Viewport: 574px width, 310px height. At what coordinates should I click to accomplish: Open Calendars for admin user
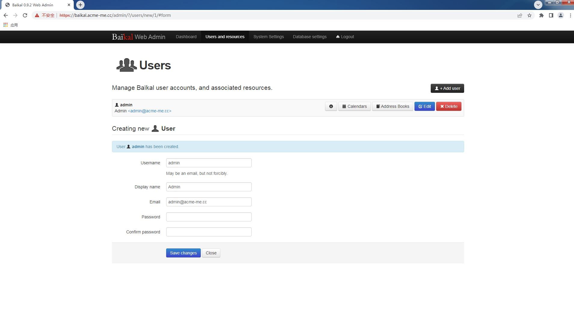(354, 106)
